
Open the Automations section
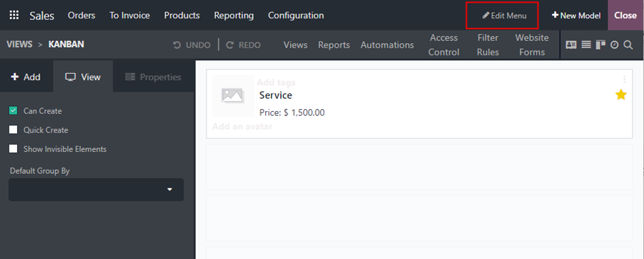click(387, 45)
